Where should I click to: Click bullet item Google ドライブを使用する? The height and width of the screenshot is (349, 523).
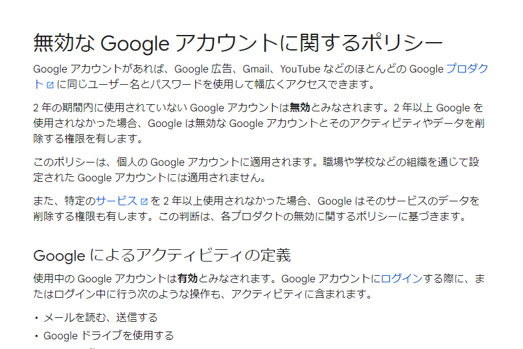tap(108, 335)
